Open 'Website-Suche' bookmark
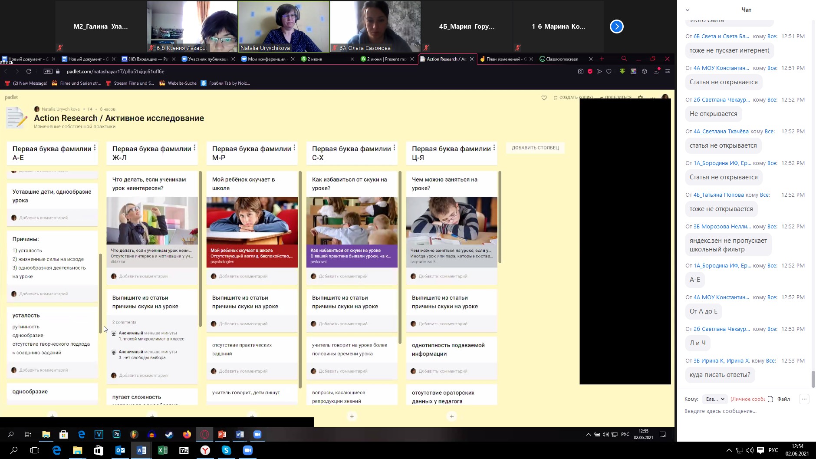This screenshot has width=816, height=459. pos(178,83)
